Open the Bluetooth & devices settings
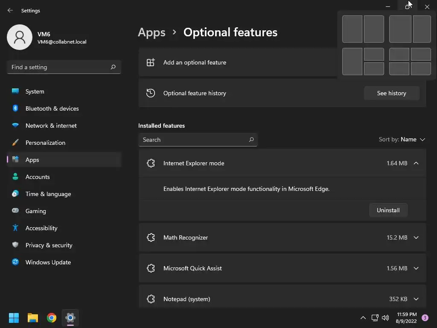The height and width of the screenshot is (328, 437). (52, 108)
